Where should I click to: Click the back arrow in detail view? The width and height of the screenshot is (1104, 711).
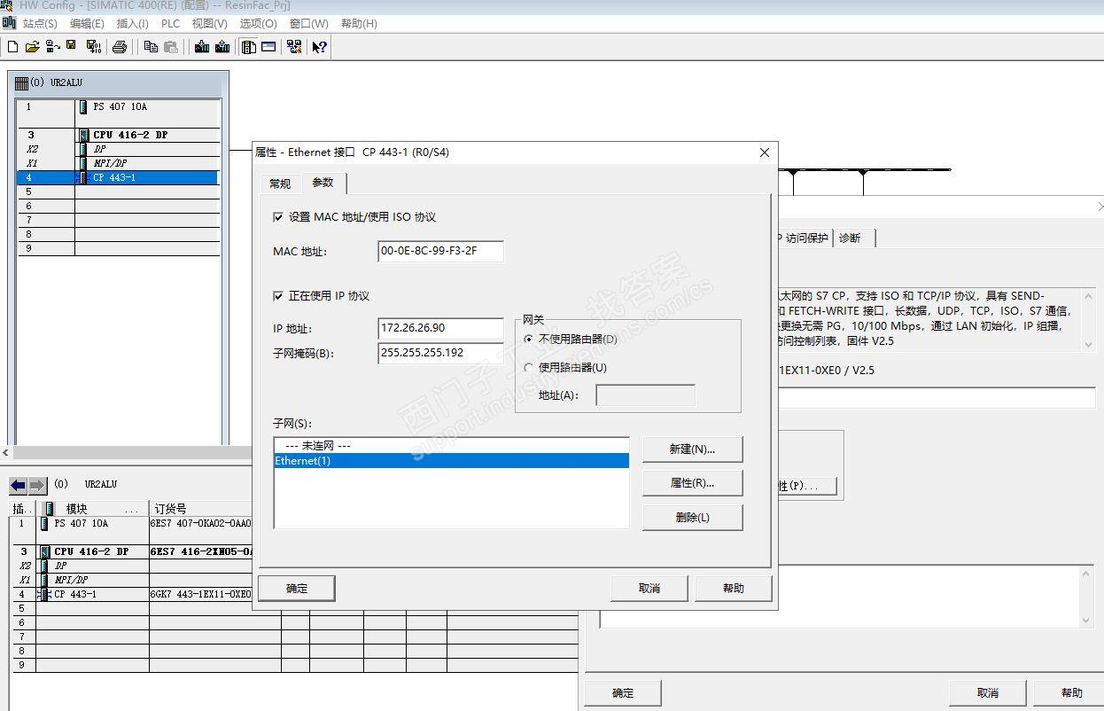[18, 486]
